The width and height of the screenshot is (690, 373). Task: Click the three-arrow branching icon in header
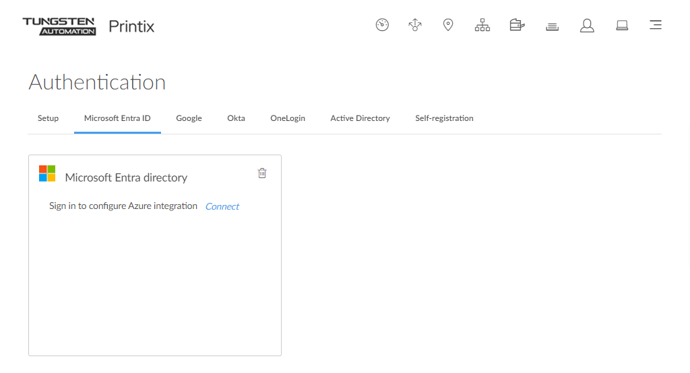point(415,26)
